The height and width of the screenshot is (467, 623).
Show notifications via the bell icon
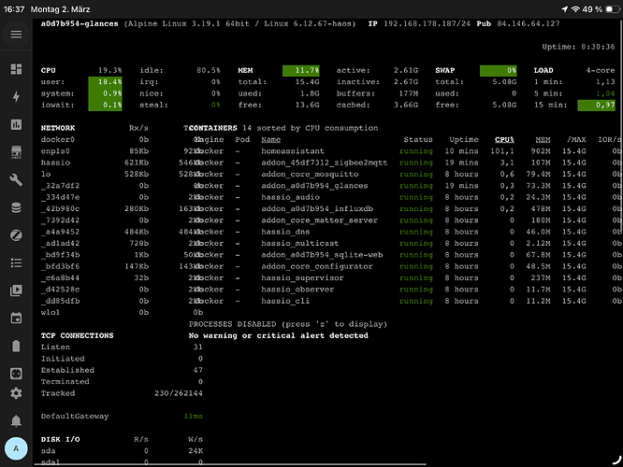pyautogui.click(x=16, y=421)
